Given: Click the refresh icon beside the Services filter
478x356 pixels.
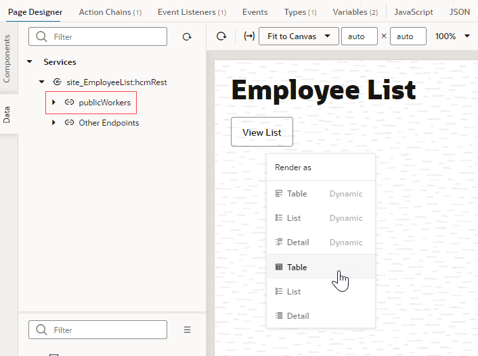Looking at the screenshot, I should 187,37.
